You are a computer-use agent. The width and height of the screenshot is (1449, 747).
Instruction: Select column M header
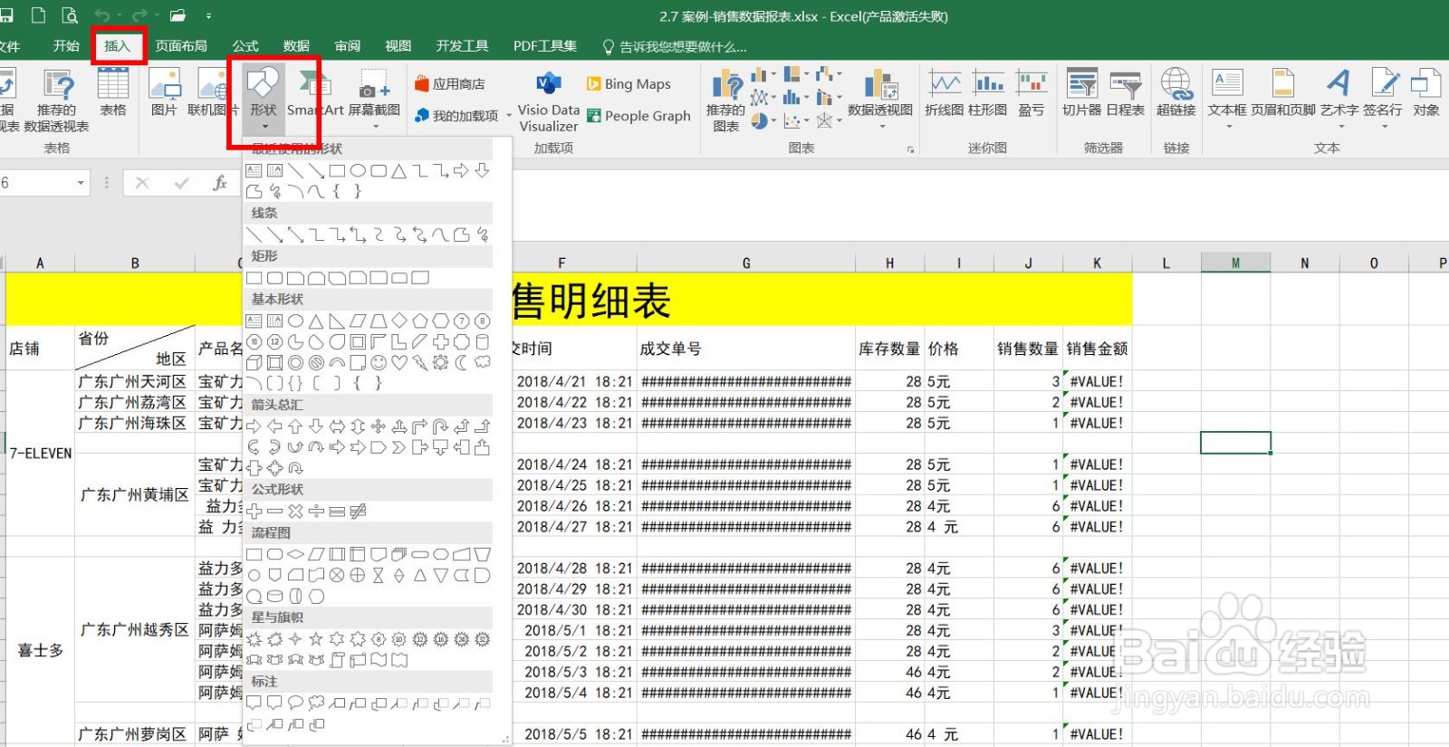[1235, 263]
